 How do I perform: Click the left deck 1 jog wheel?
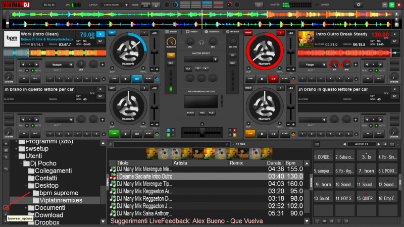[x=128, y=51]
